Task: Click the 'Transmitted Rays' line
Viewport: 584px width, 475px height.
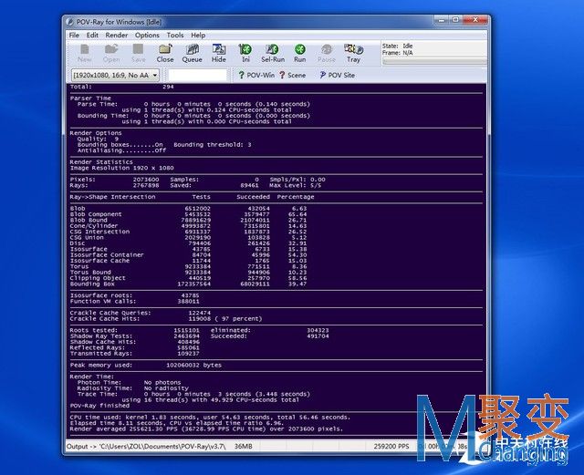Action: coord(134,354)
